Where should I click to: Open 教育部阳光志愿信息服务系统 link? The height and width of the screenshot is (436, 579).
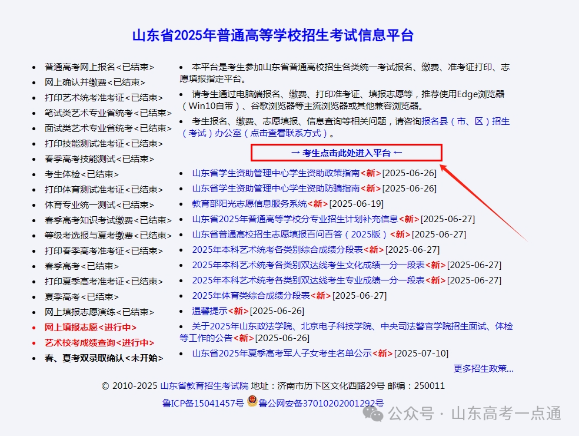249,204
